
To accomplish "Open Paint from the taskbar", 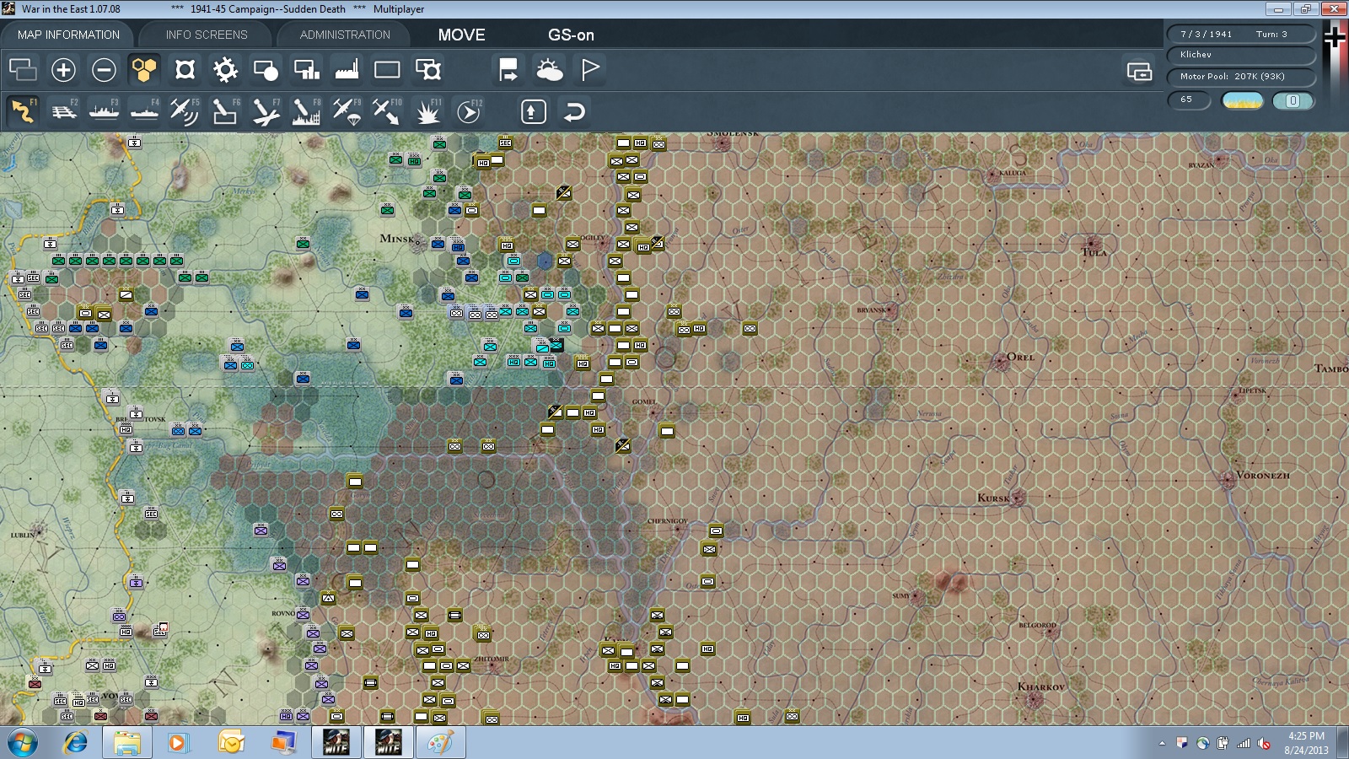I will 439,743.
